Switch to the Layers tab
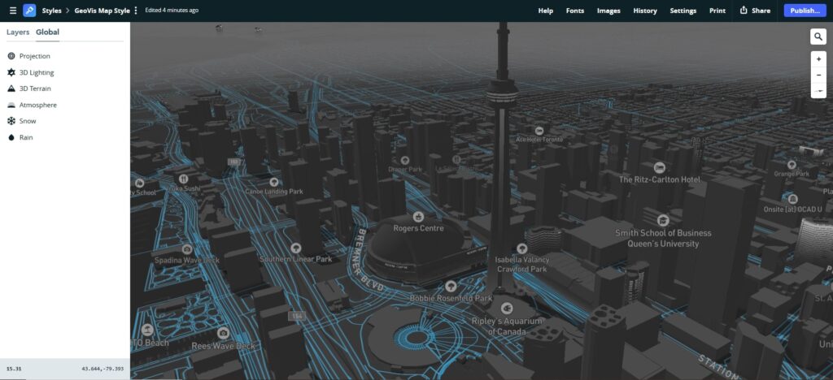This screenshot has height=380, width=833. pos(18,32)
